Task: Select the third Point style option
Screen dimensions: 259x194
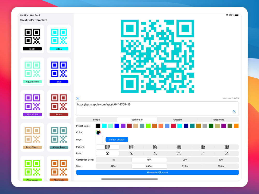Action: [155, 153]
